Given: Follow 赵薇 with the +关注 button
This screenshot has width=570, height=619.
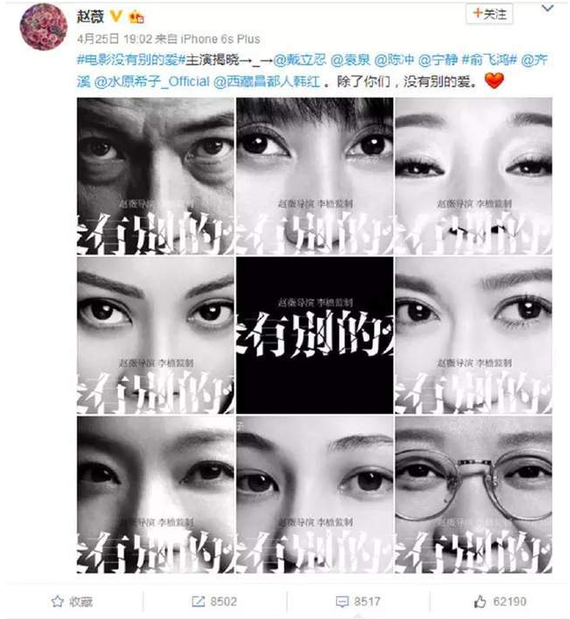Looking at the screenshot, I should [x=489, y=14].
